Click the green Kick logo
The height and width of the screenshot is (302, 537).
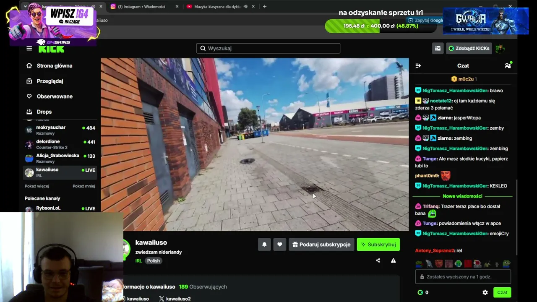(x=51, y=49)
